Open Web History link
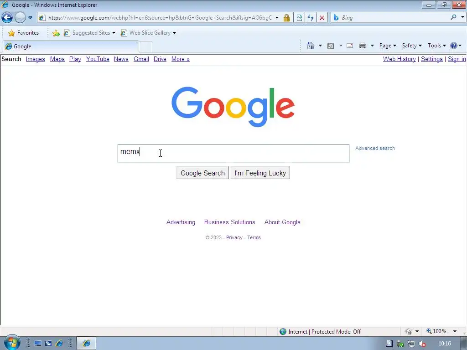The width and height of the screenshot is (467, 350). (x=400, y=59)
